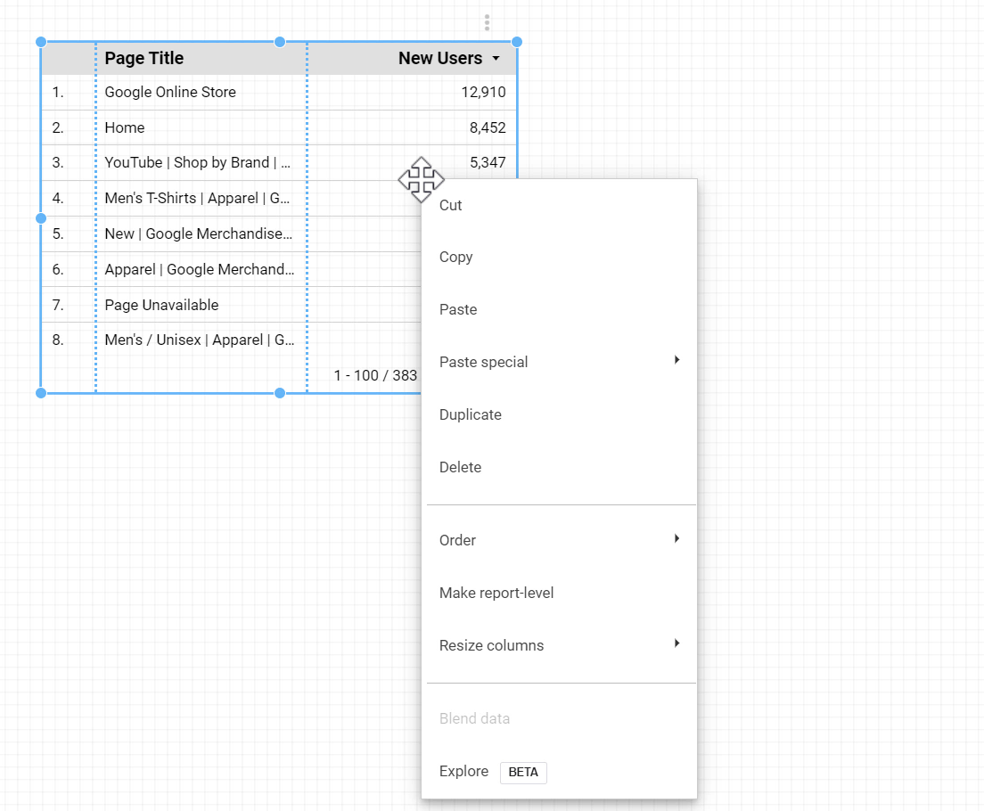Click the bottom-center resize handle of table
This screenshot has height=811, width=984.
[x=280, y=393]
